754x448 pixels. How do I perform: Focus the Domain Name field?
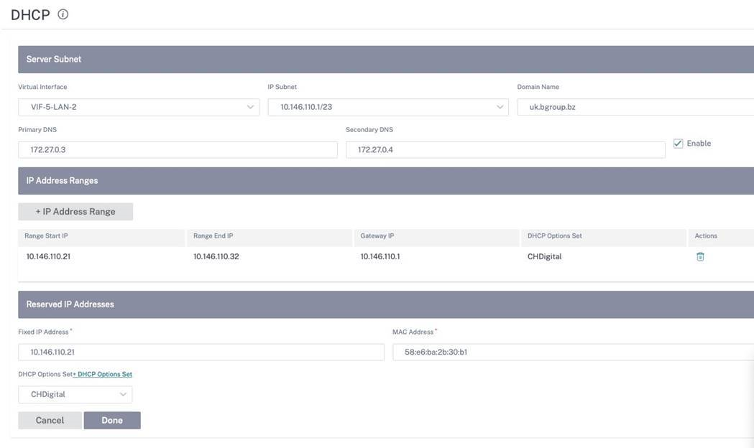635,107
